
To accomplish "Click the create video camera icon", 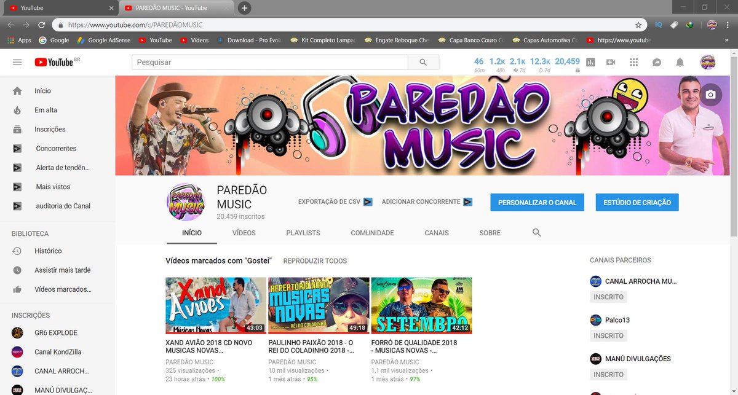I will (x=611, y=62).
